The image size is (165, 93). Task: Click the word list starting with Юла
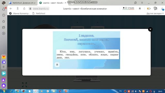coord(88,55)
